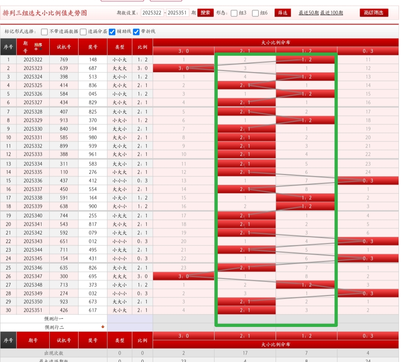Click the highlighted 0:3 cell for period 2025336
Screen dimensions: 403x362
coord(368,181)
